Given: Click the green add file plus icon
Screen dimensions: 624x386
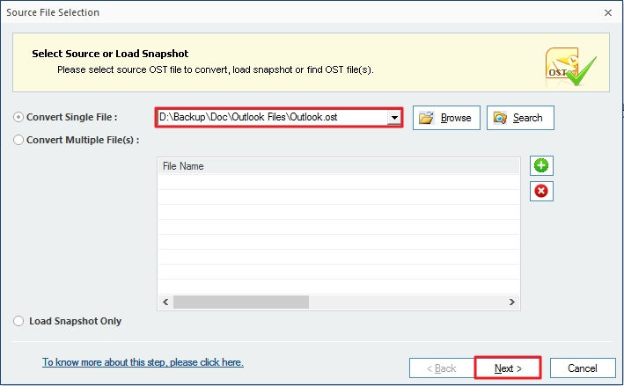Looking at the screenshot, I should (x=541, y=165).
